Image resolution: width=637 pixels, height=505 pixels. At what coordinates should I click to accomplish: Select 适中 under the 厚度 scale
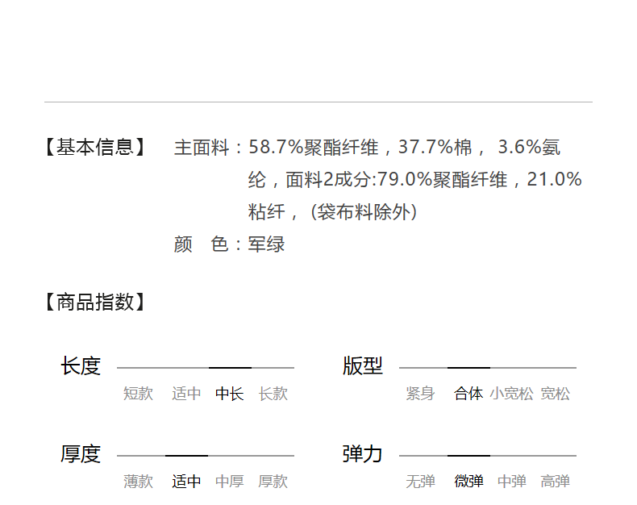click(186, 482)
